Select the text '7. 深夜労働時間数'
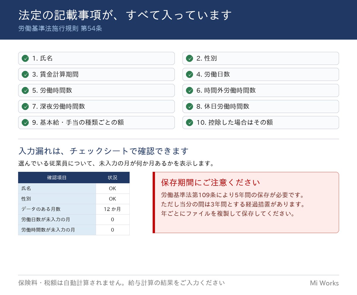 (59, 106)
